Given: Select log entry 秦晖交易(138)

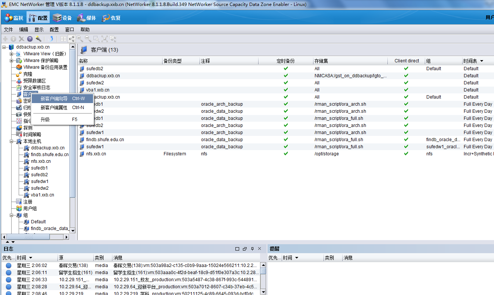Looking at the screenshot, I should 130,265.
